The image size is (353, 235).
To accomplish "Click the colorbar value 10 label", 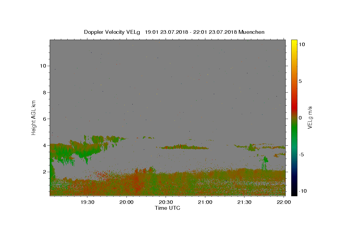I will (x=302, y=44).
